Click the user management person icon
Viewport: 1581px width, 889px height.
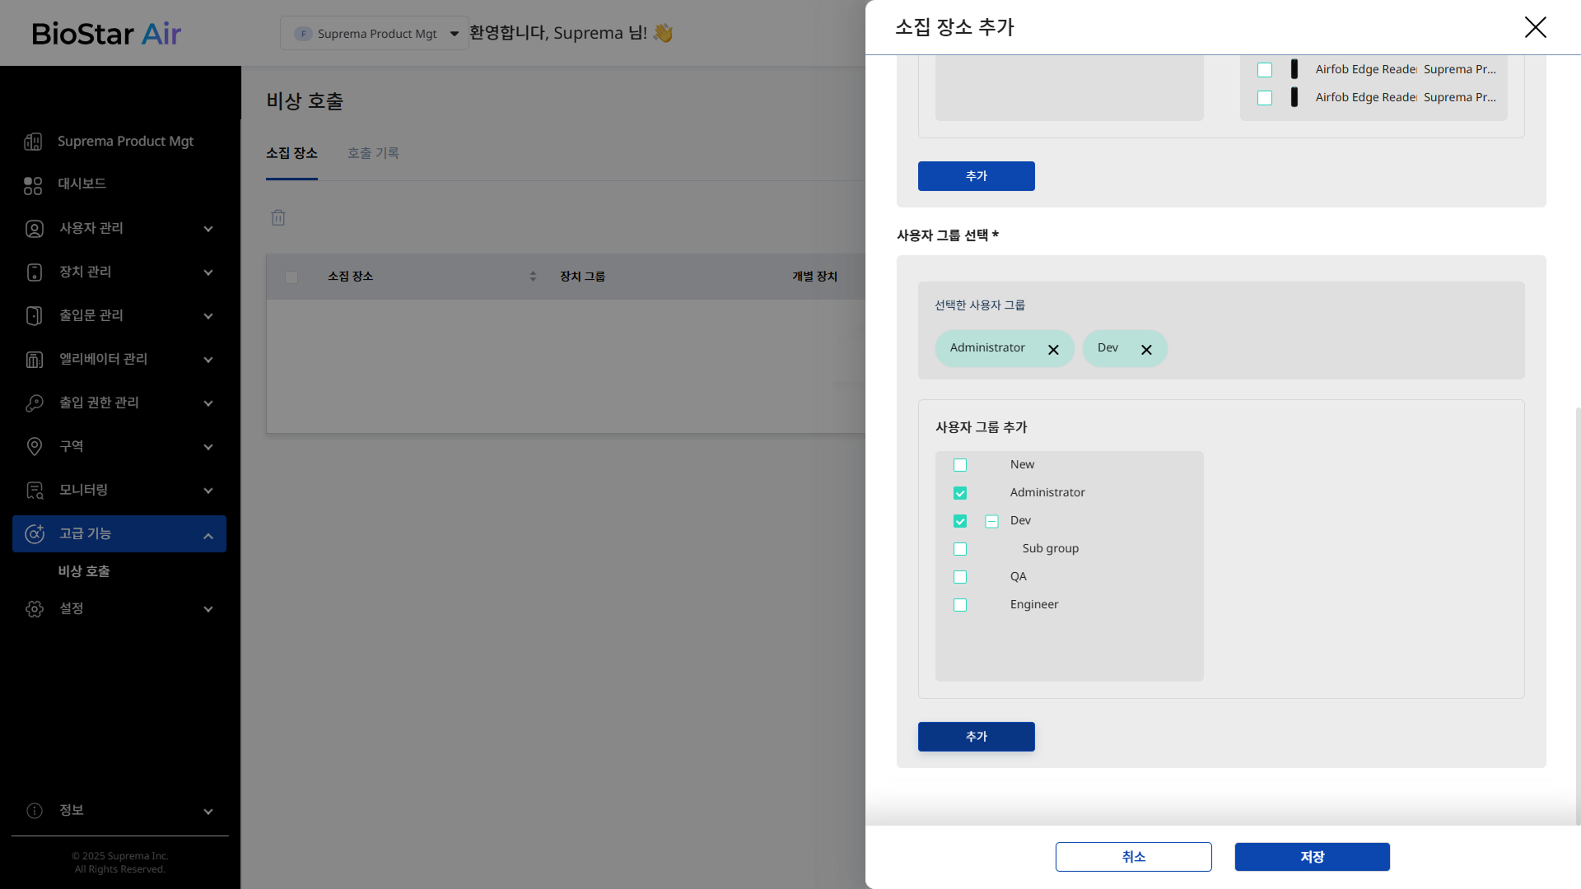point(34,229)
